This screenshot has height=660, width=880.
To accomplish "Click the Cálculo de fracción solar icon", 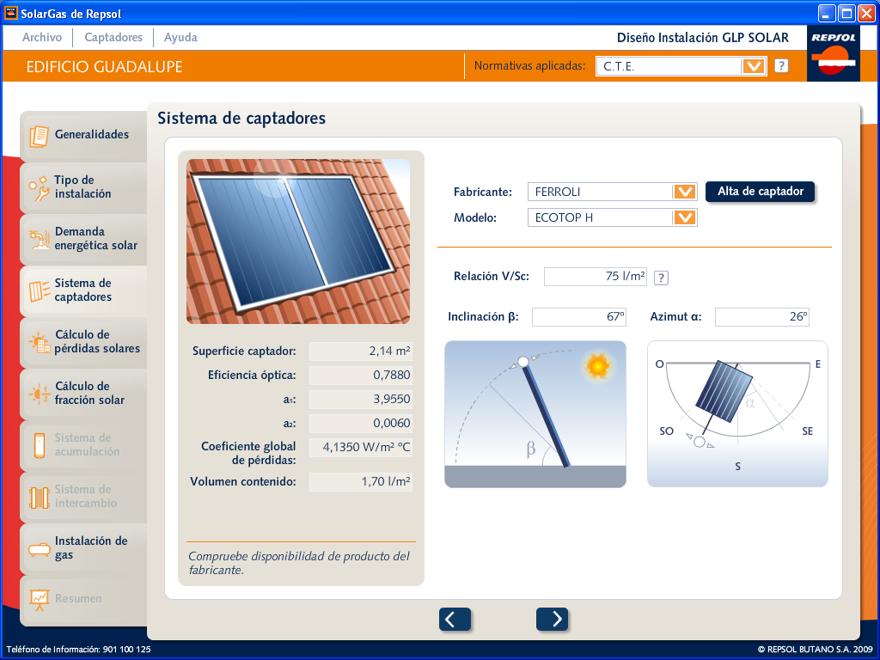I will [40, 394].
